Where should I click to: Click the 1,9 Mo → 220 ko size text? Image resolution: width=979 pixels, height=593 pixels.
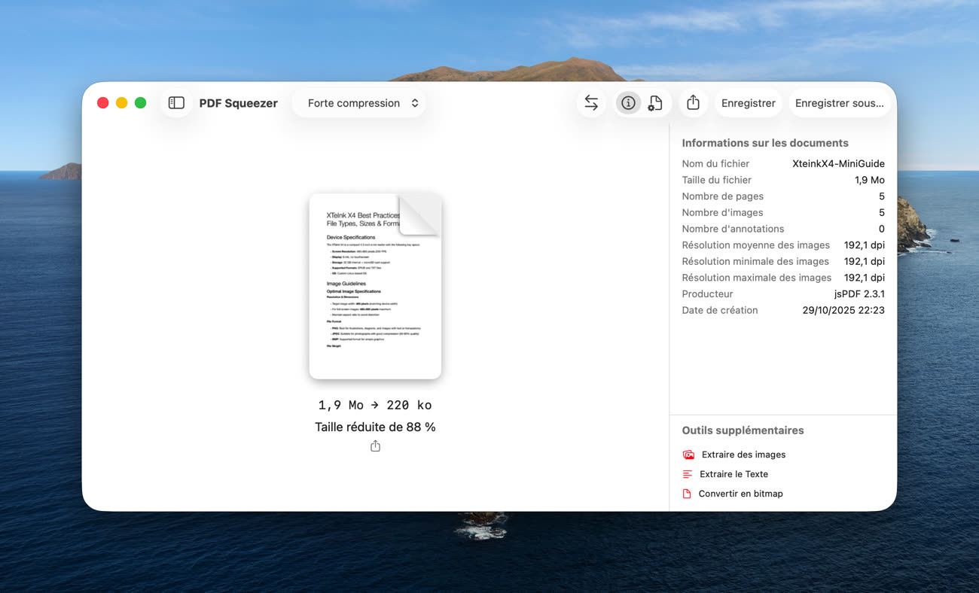(x=375, y=405)
